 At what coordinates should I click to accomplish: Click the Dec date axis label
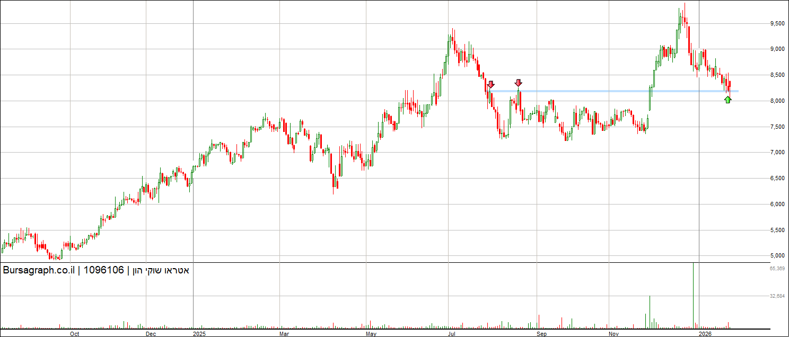click(x=151, y=334)
